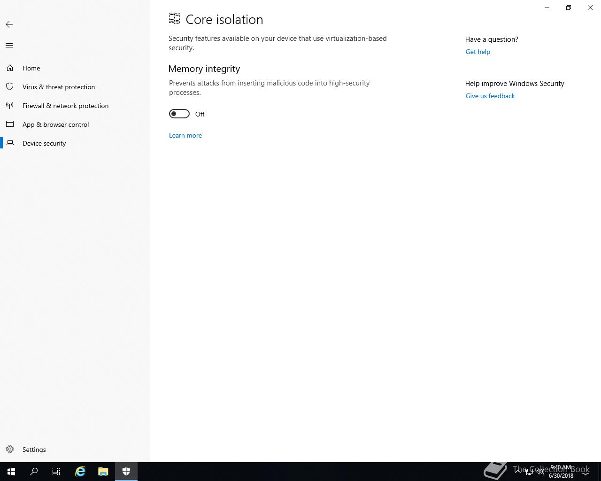Go back using the back arrow
Screen dimensions: 601x481
tap(9, 24)
